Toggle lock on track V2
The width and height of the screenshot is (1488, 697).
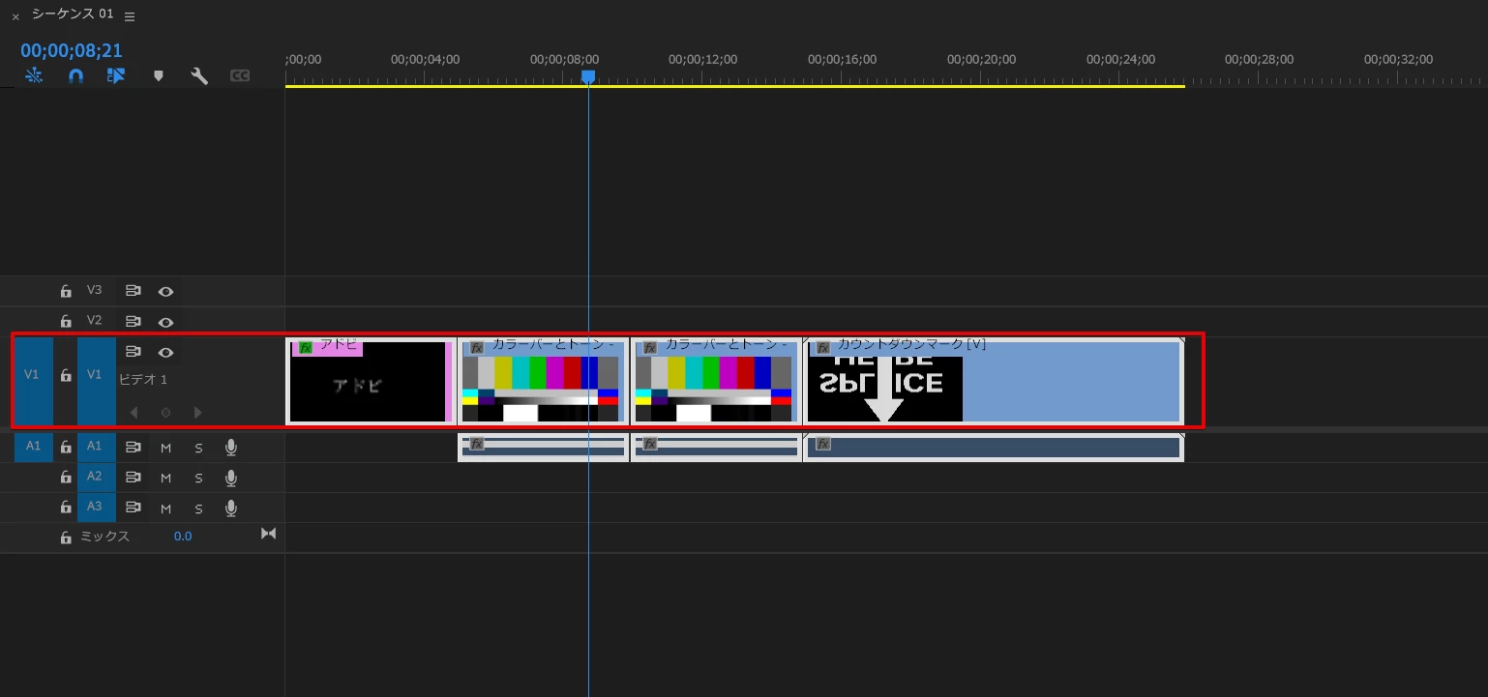tap(66, 322)
